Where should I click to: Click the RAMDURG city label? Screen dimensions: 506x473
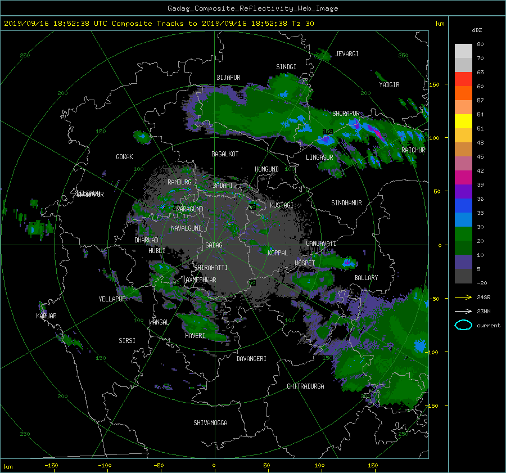(x=179, y=182)
